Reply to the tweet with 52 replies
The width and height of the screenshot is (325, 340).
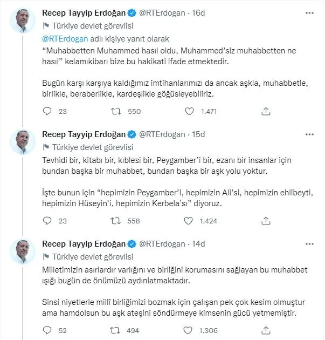tap(47, 330)
